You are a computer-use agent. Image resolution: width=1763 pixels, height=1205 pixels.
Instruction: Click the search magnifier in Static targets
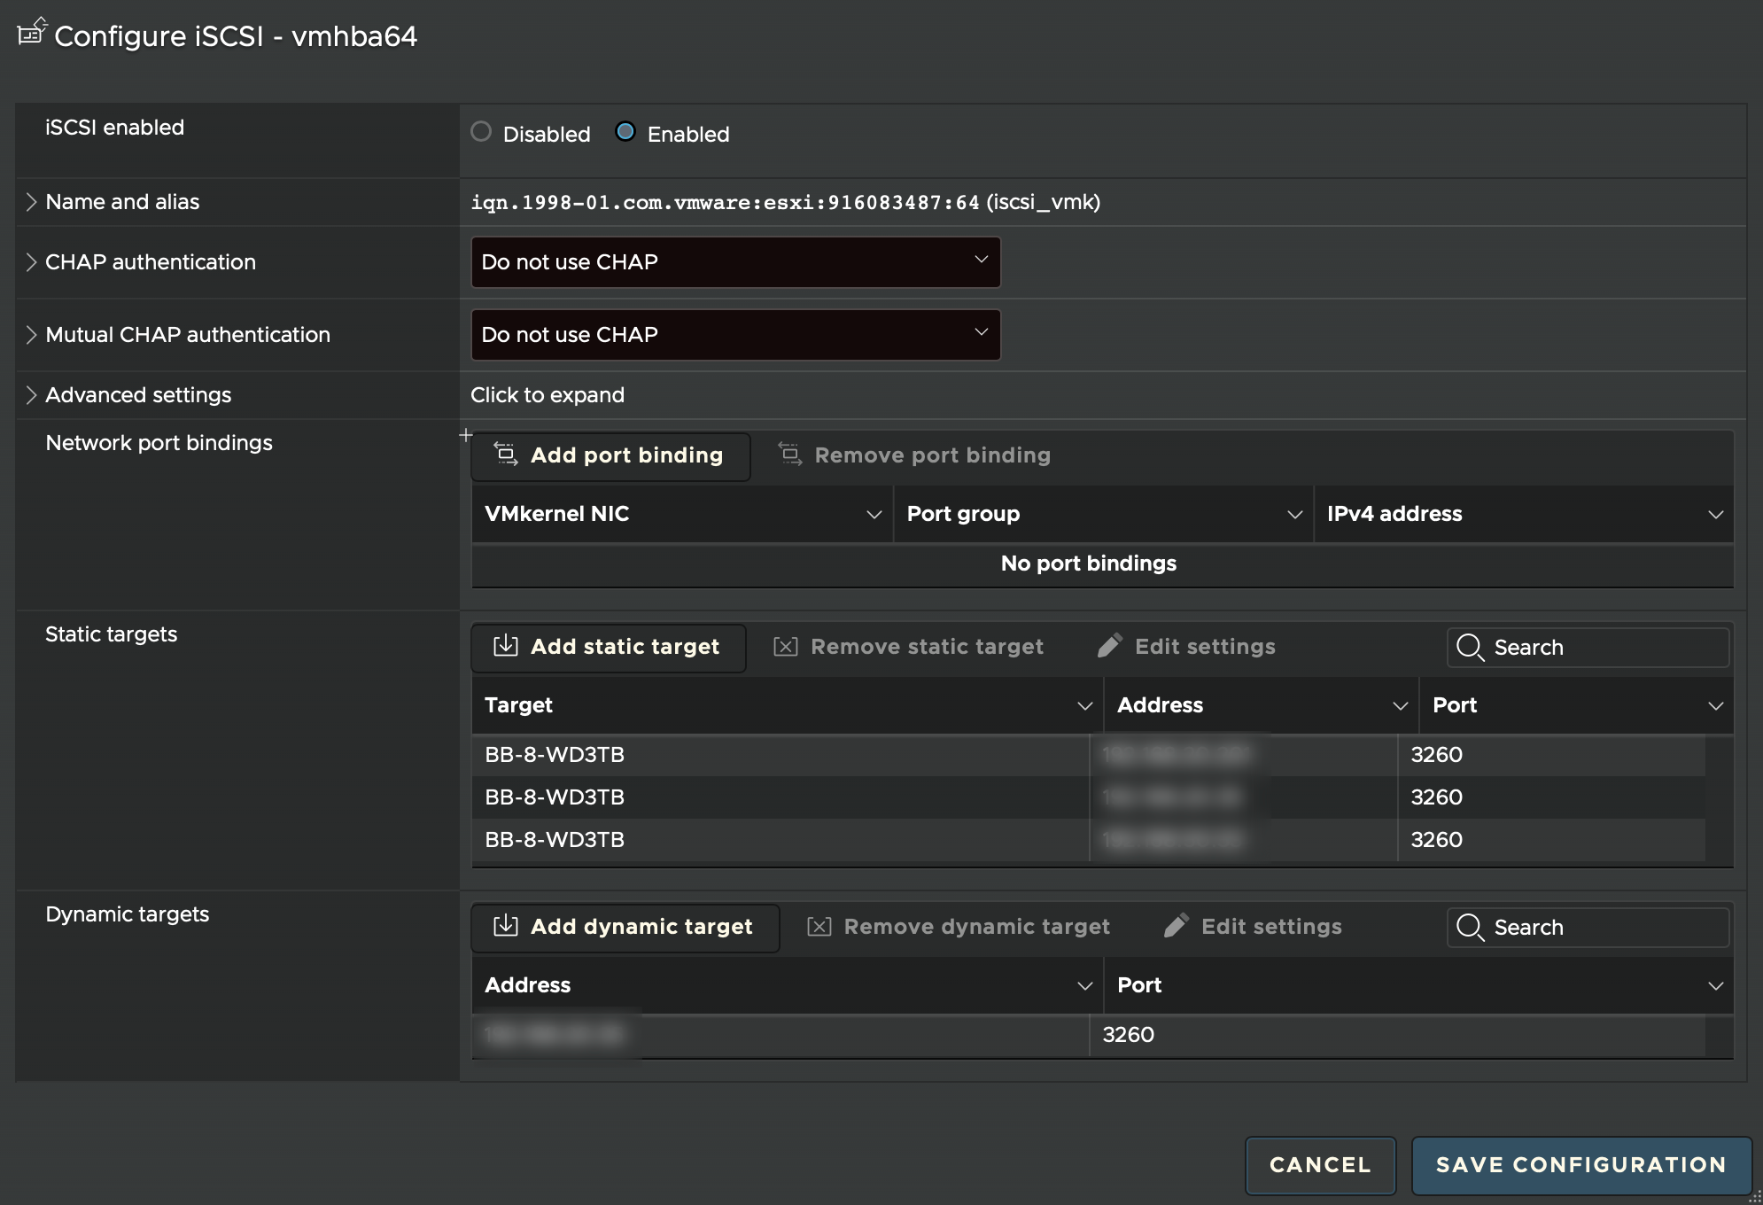tap(1471, 648)
